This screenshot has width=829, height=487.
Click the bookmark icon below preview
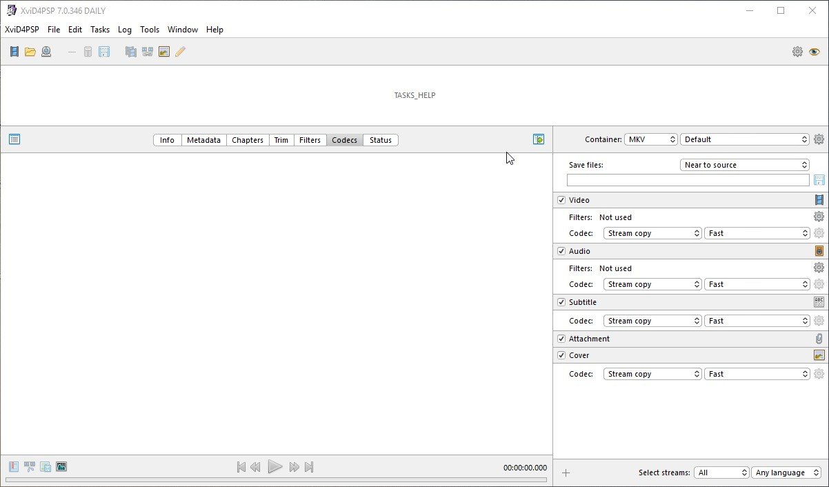click(x=14, y=467)
